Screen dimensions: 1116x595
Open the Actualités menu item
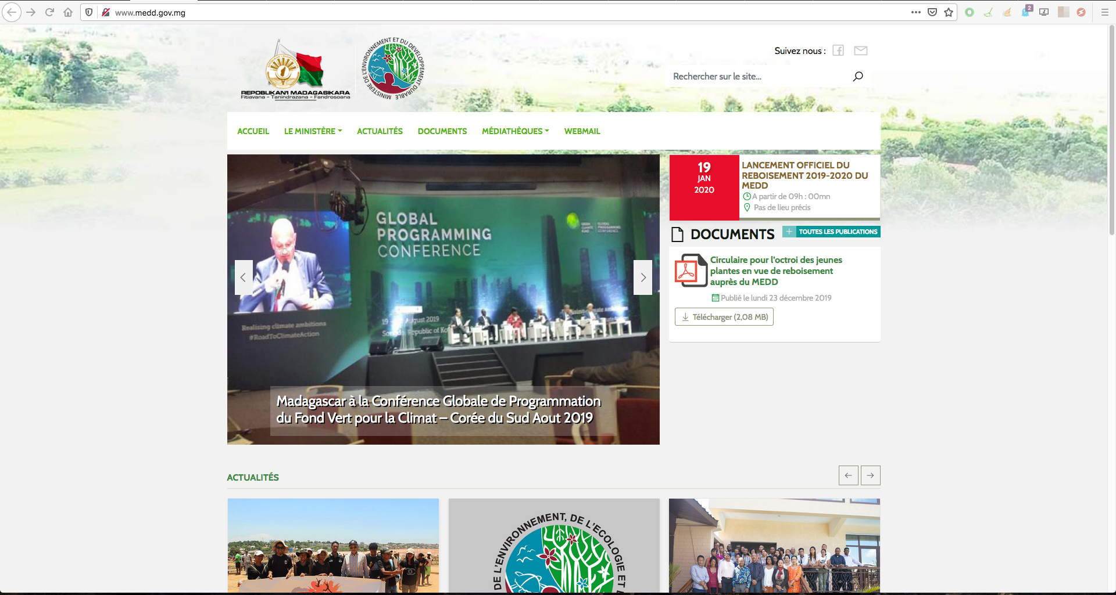pos(380,131)
